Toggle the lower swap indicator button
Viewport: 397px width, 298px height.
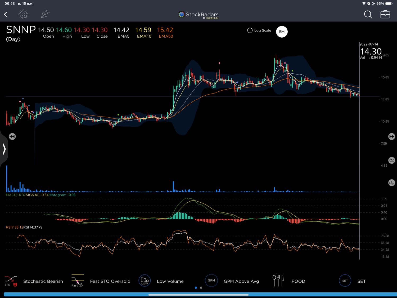(x=391, y=183)
